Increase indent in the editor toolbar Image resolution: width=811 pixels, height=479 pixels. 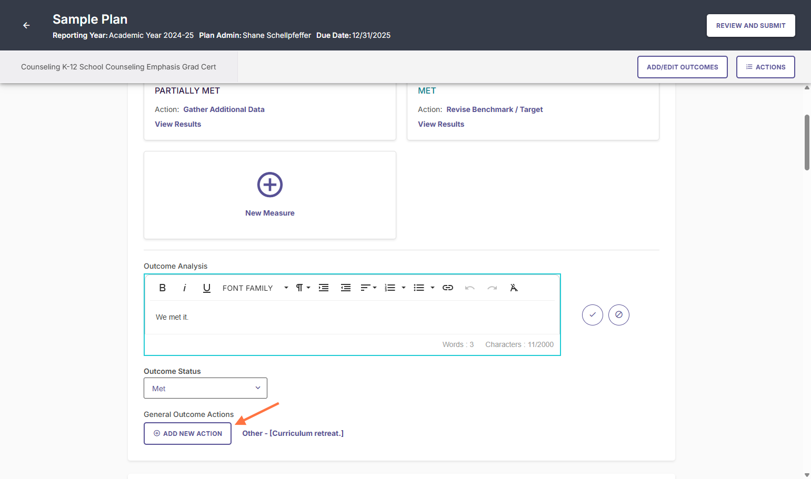[x=324, y=288]
